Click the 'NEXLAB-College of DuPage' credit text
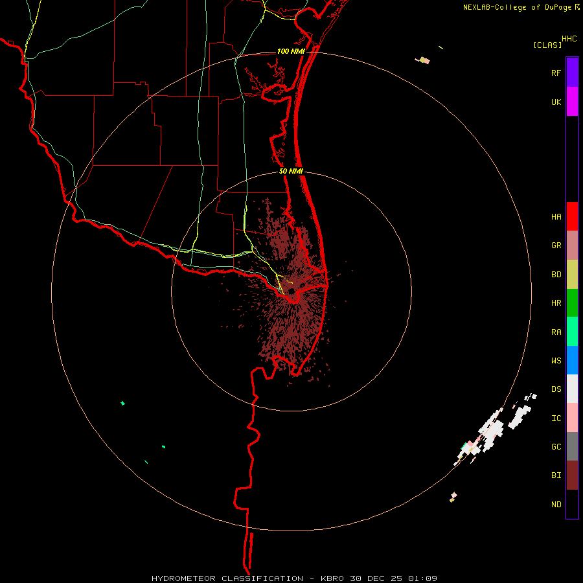The width and height of the screenshot is (583, 583). [517, 7]
